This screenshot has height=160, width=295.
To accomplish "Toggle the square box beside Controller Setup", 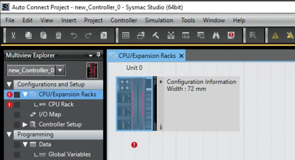I will (17, 124).
